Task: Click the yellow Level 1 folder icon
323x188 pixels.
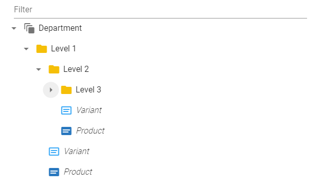Action: coord(42,49)
